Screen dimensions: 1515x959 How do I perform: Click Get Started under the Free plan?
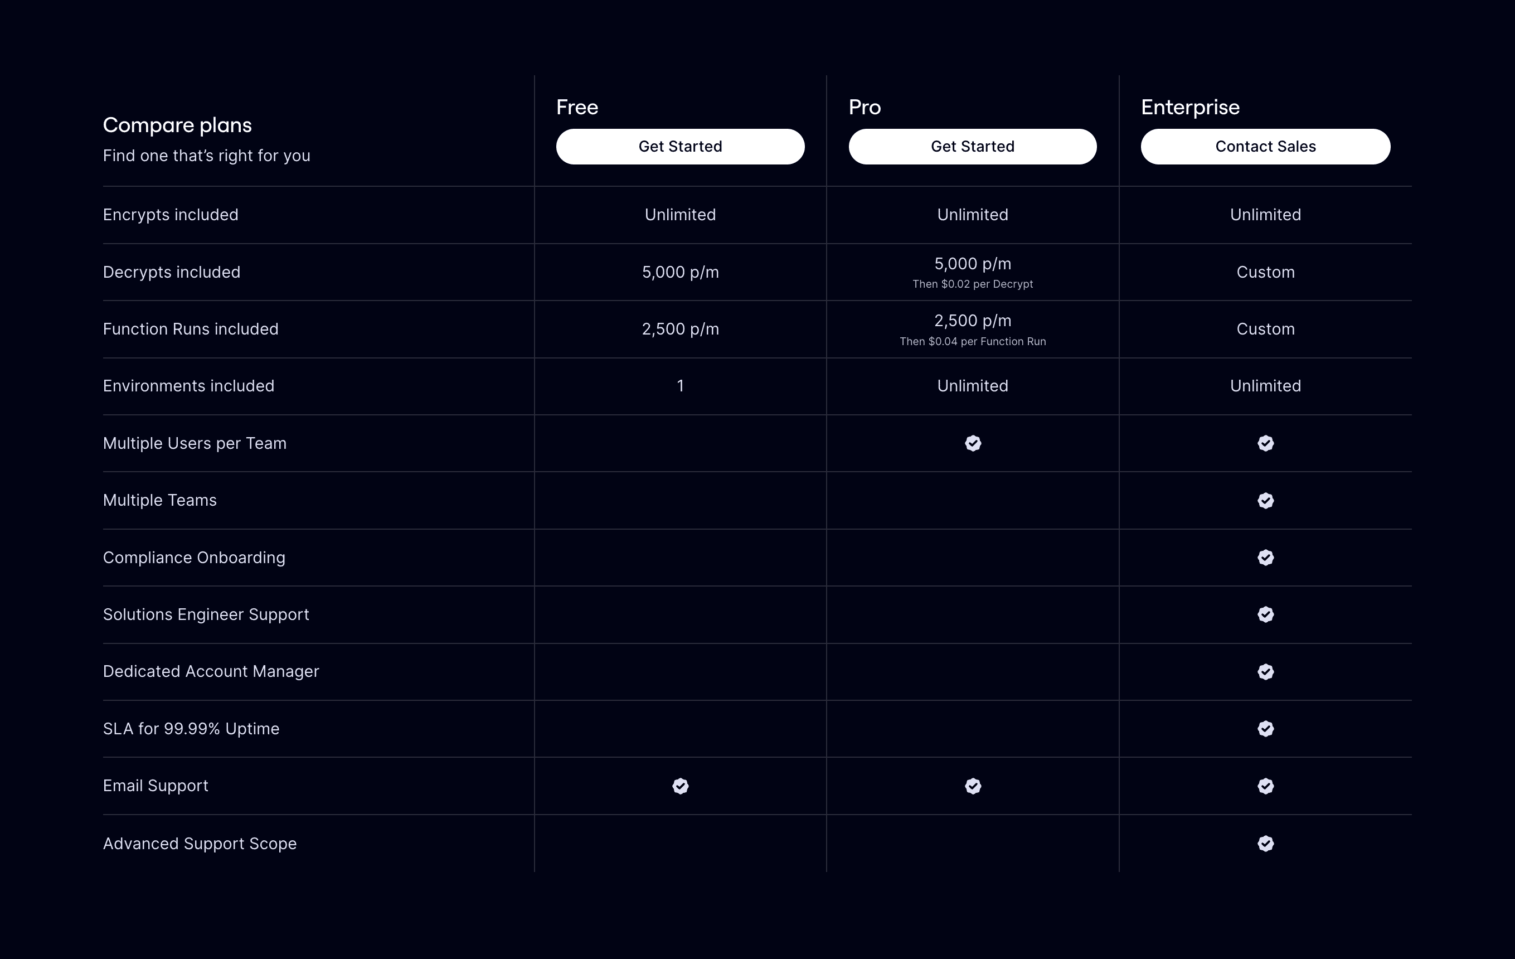tap(680, 146)
